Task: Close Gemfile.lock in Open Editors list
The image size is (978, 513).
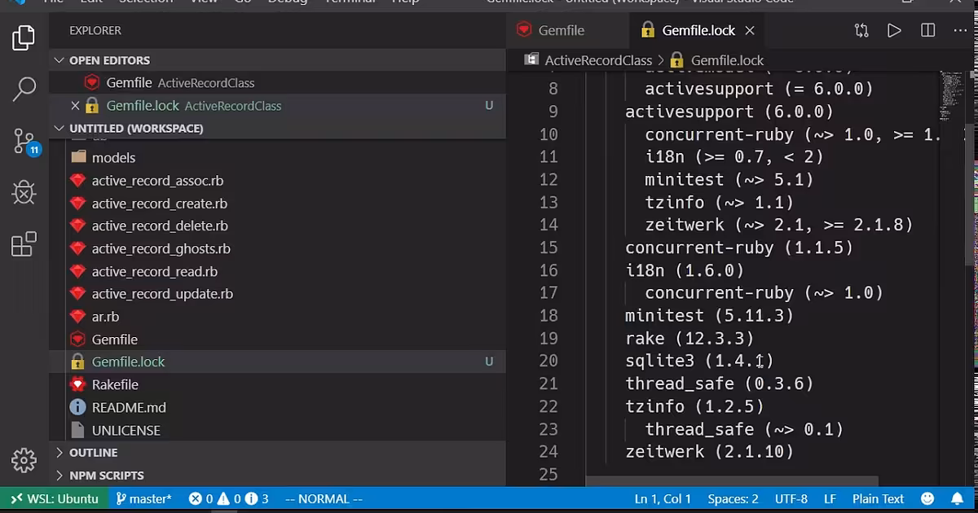Action: click(75, 106)
